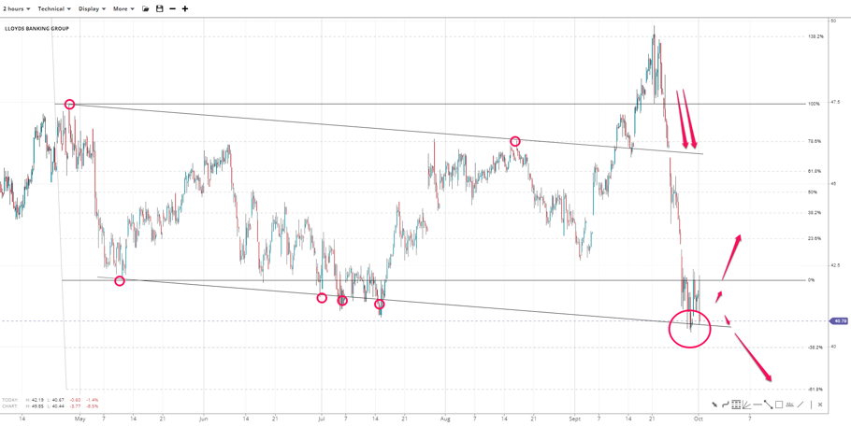Select the diagonal line drawing tool
The height and width of the screenshot is (426, 851).
(x=801, y=405)
